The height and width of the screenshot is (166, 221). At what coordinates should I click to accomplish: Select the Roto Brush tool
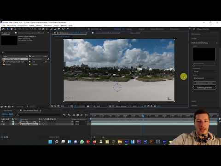pyautogui.click(x=64, y=29)
